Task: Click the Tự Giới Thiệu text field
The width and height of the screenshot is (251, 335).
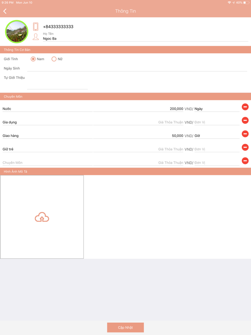Action: click(58, 82)
